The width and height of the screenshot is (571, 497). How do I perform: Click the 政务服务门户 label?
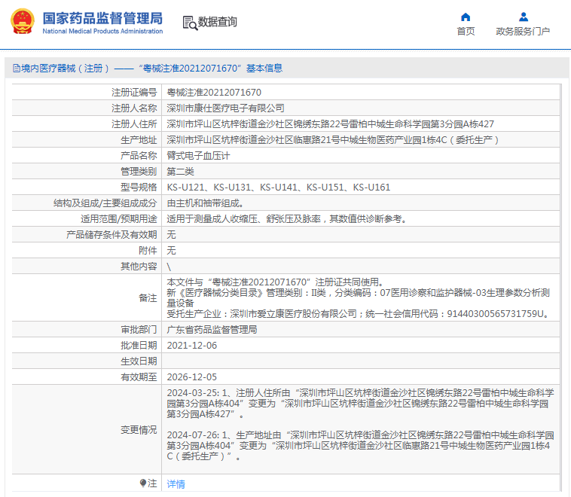click(523, 32)
